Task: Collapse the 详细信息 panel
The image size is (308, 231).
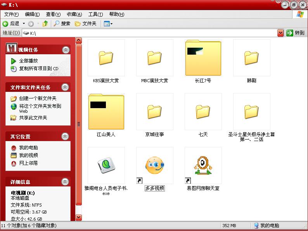Action: (65, 182)
